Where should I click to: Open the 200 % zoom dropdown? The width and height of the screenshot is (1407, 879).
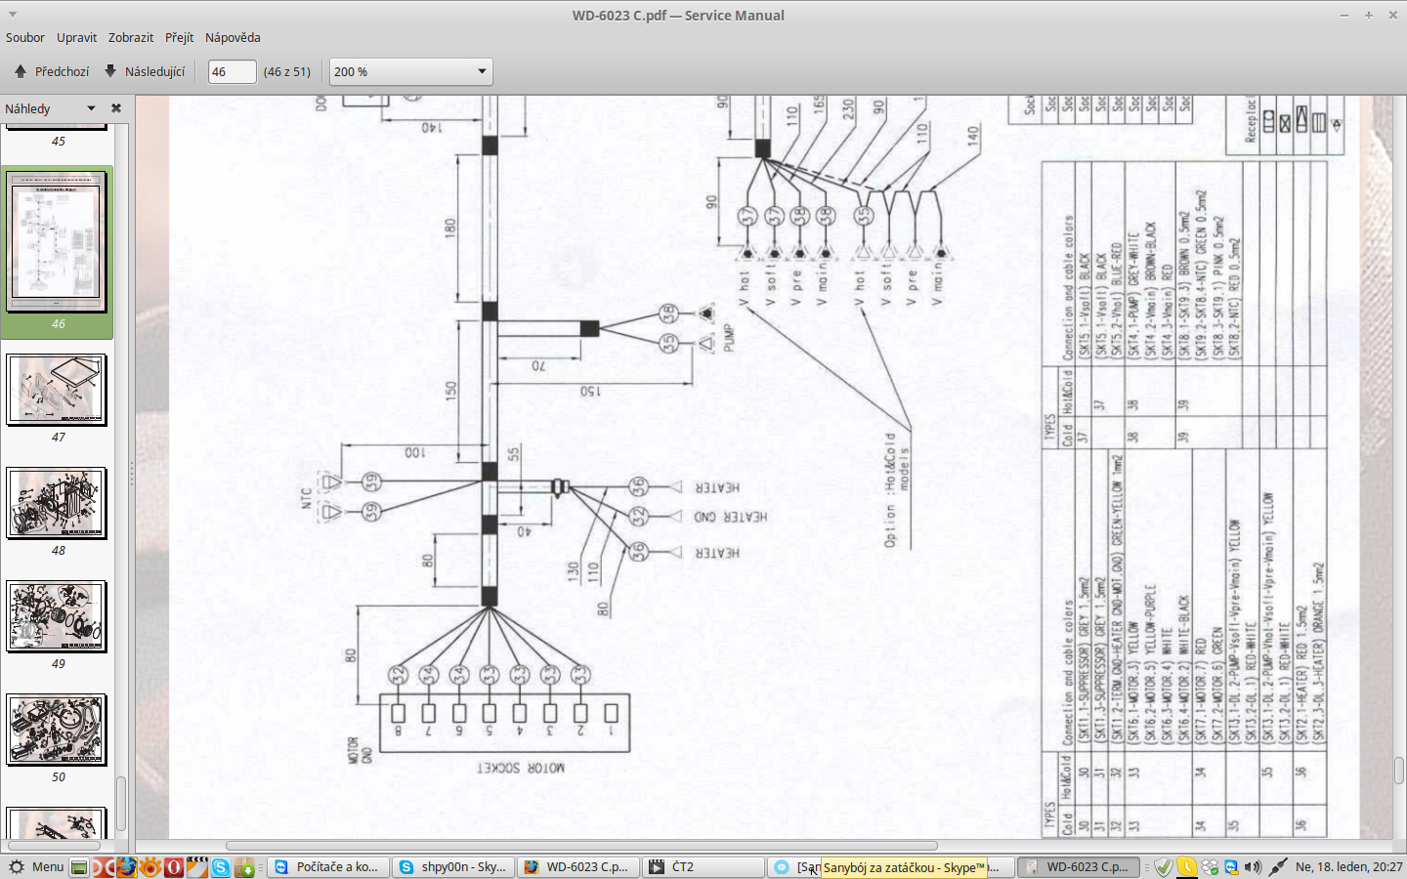tap(410, 71)
